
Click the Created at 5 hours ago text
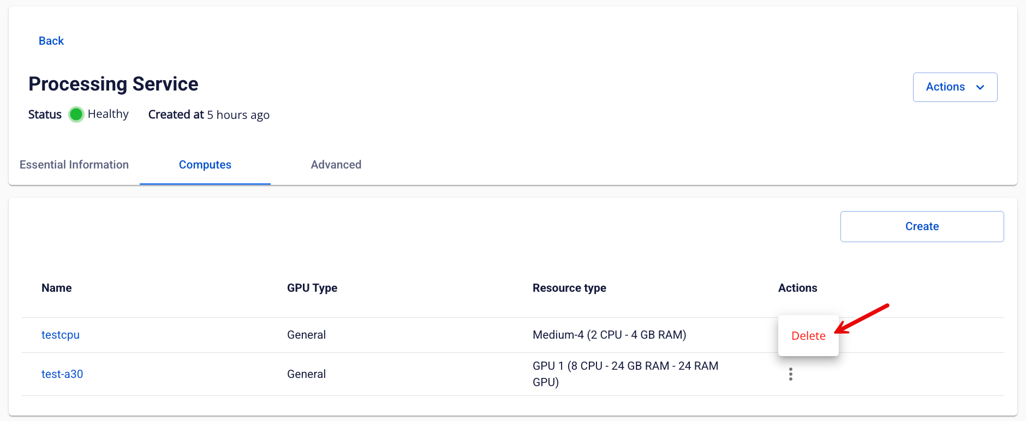click(x=209, y=115)
